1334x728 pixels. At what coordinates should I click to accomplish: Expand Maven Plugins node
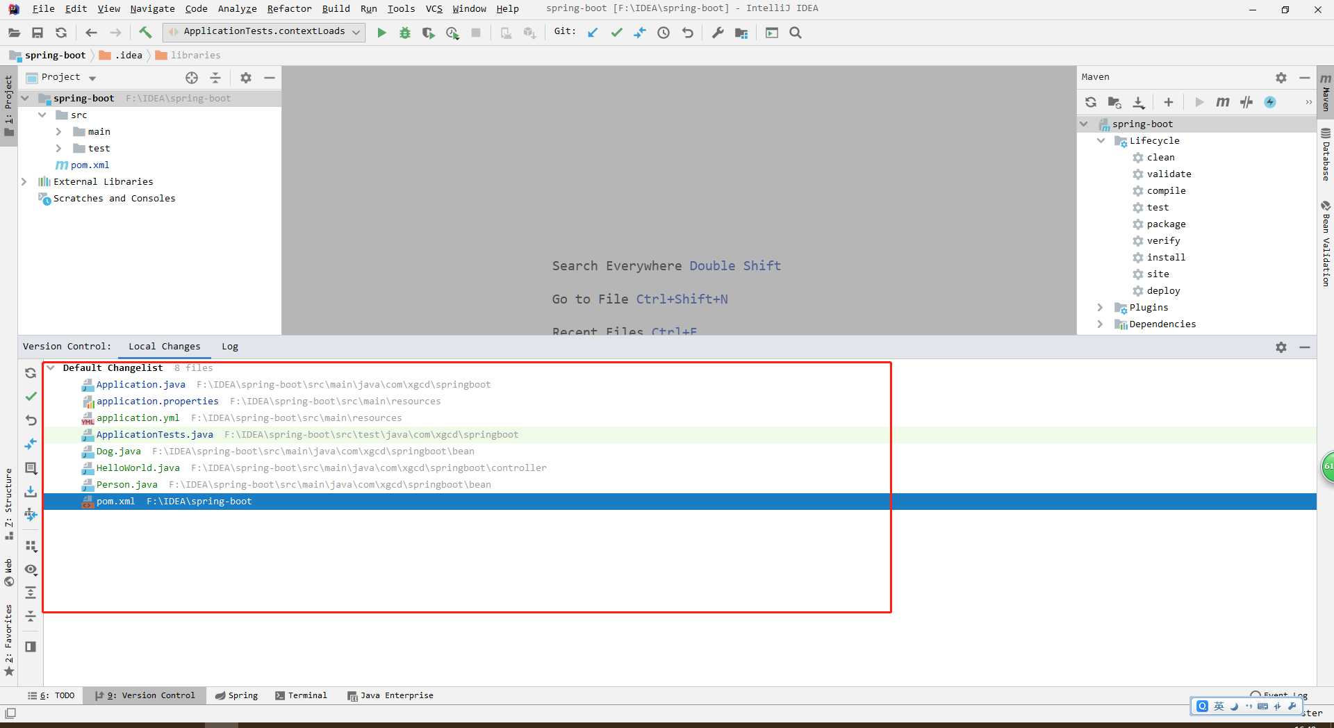1101,307
